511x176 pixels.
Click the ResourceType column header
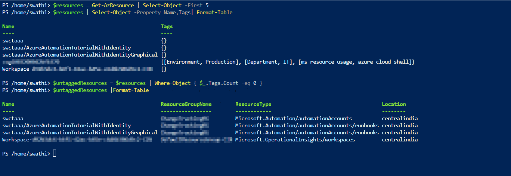253,104
